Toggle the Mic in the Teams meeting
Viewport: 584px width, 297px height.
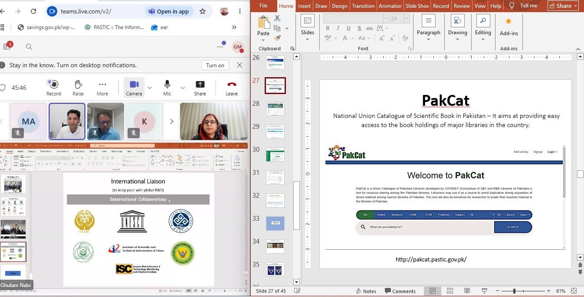point(167,88)
